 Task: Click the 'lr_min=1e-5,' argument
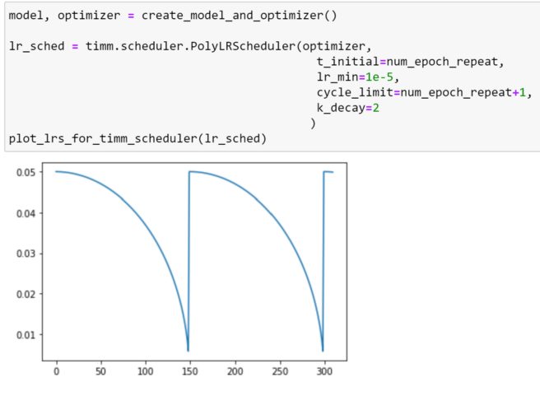click(x=358, y=77)
